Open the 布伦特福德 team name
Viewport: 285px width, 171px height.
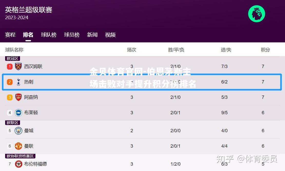[35, 164]
